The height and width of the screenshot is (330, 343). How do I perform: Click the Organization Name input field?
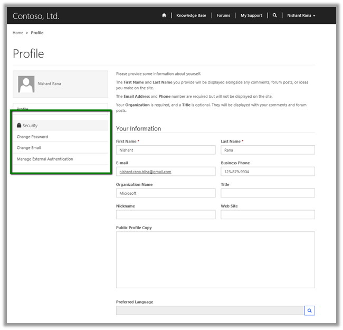coord(166,193)
